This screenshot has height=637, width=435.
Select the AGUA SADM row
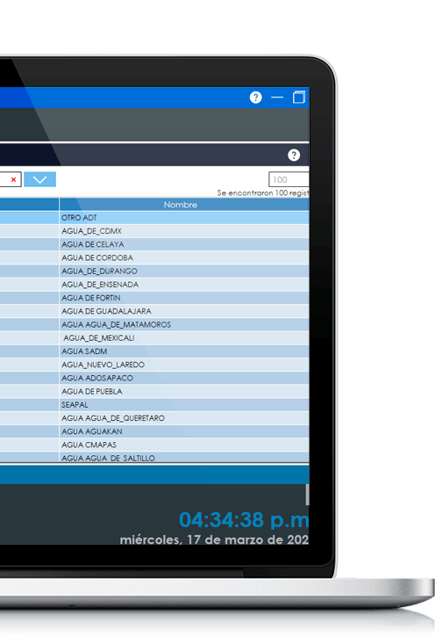tap(154, 351)
